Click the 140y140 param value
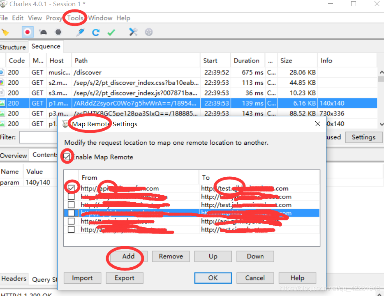This screenshot has height=296, width=384. click(38, 183)
